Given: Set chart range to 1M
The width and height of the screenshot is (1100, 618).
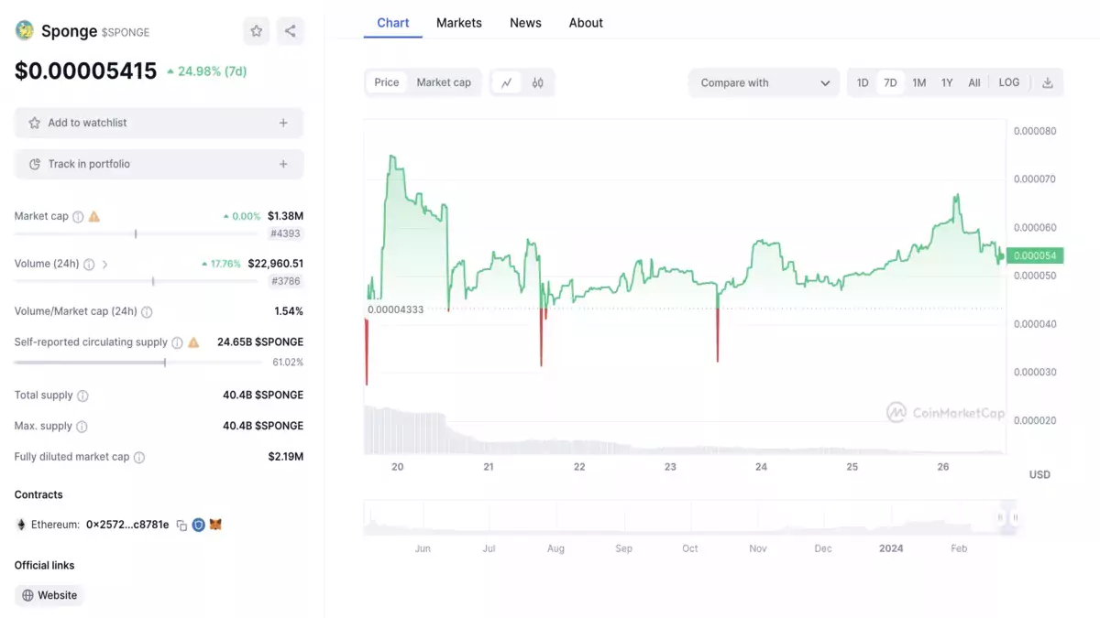Looking at the screenshot, I should pyautogui.click(x=919, y=82).
